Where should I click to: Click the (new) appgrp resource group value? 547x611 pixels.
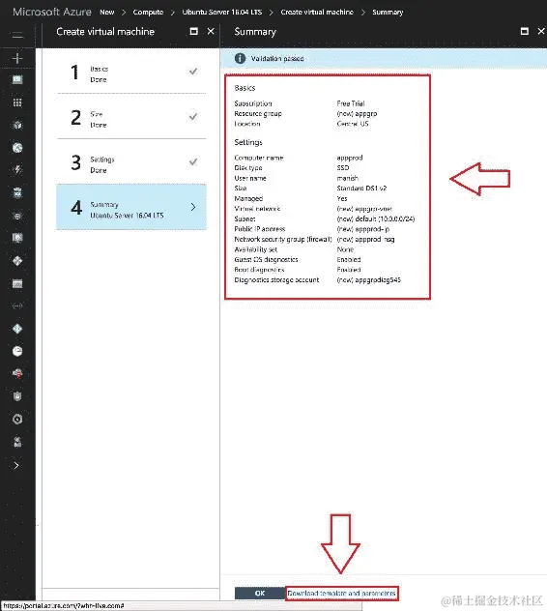pos(357,113)
